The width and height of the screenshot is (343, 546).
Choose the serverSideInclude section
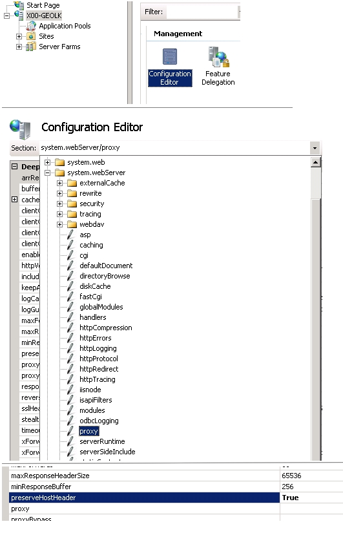107,452
